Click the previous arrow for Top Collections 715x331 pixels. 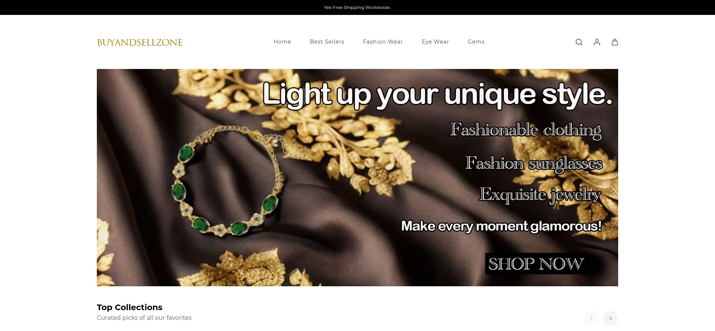click(591, 318)
